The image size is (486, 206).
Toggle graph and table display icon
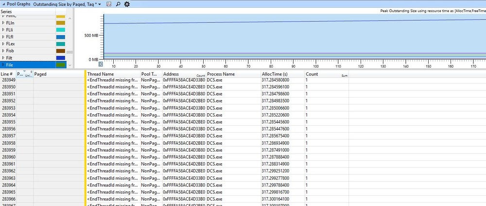pyautogui.click(x=108, y=4)
